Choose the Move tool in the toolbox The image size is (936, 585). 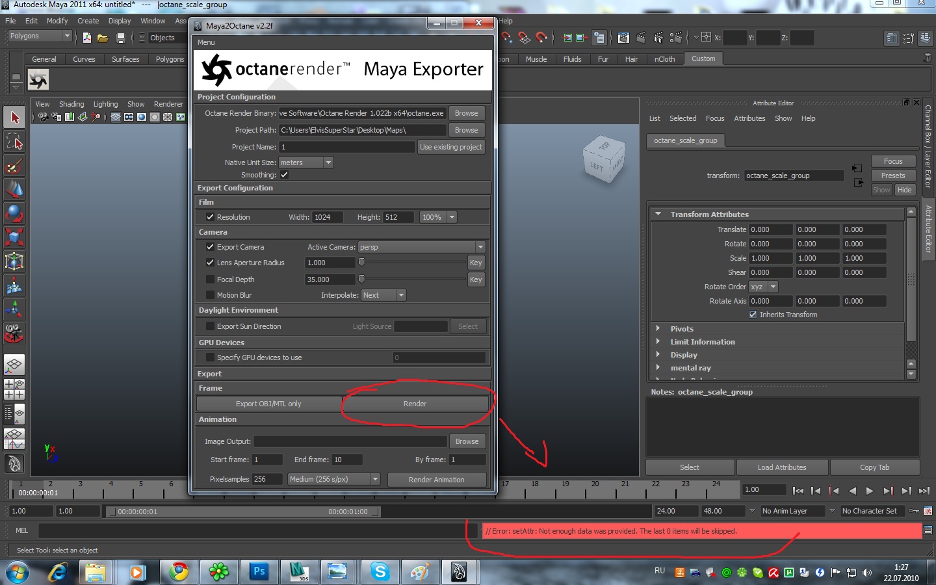click(14, 190)
